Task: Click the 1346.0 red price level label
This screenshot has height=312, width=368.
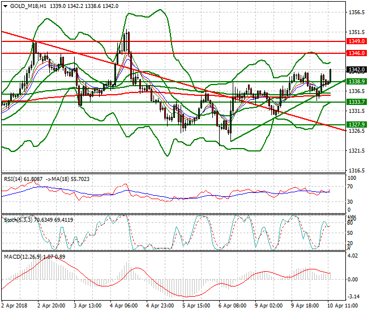Action: pyautogui.click(x=357, y=53)
